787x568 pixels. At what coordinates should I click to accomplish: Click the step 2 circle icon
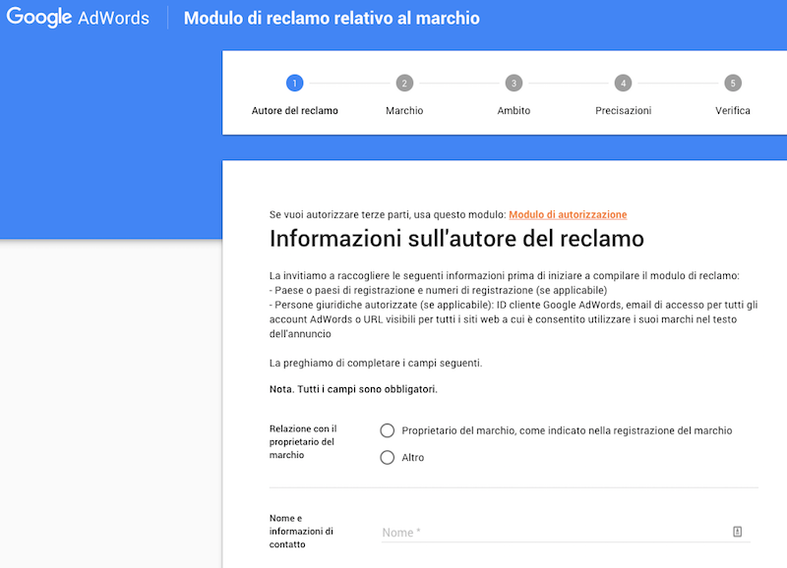[404, 84]
